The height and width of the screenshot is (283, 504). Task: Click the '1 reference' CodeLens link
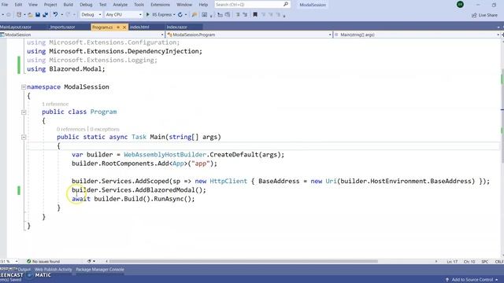(55, 104)
